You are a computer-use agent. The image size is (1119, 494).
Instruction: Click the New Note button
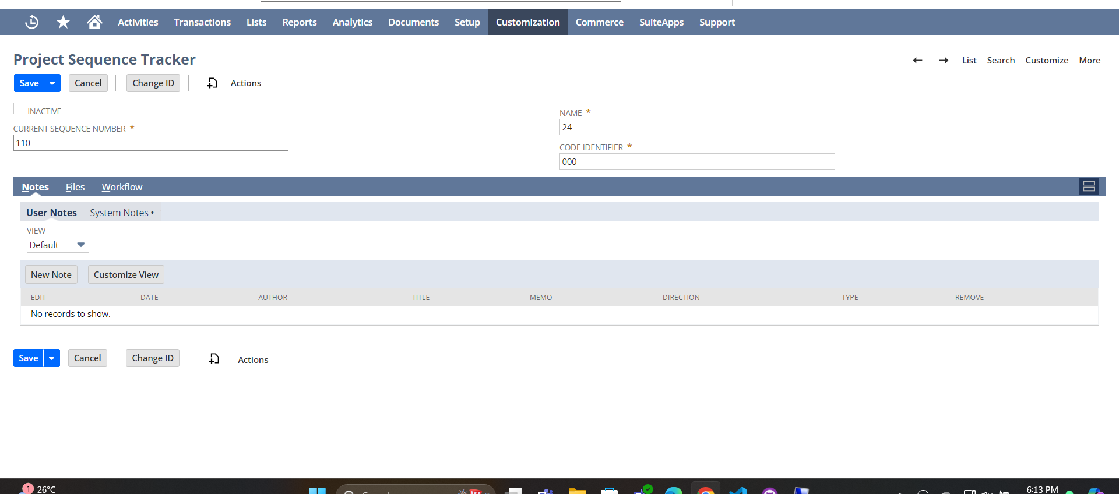pyautogui.click(x=51, y=275)
